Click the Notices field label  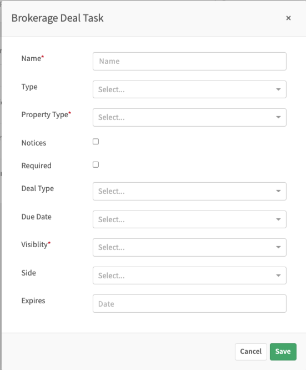(34, 143)
